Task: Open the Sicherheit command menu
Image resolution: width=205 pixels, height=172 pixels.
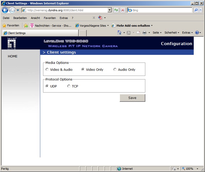Action: tap(172, 33)
